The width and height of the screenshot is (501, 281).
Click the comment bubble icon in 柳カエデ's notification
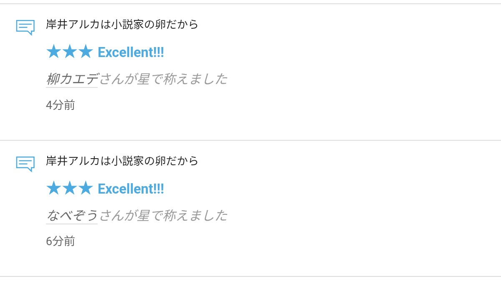click(x=25, y=27)
